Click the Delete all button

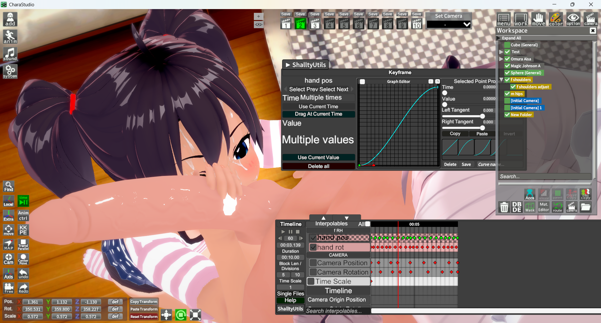[318, 166]
